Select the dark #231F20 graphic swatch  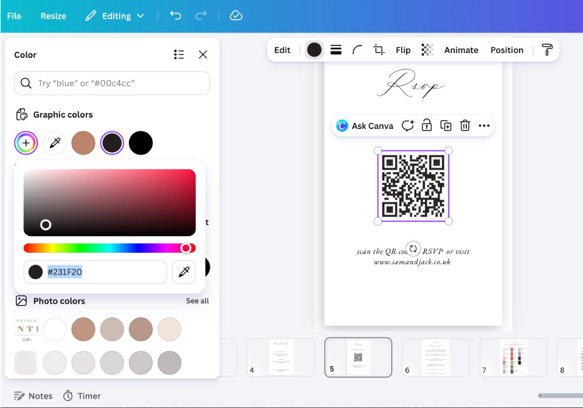click(x=112, y=143)
